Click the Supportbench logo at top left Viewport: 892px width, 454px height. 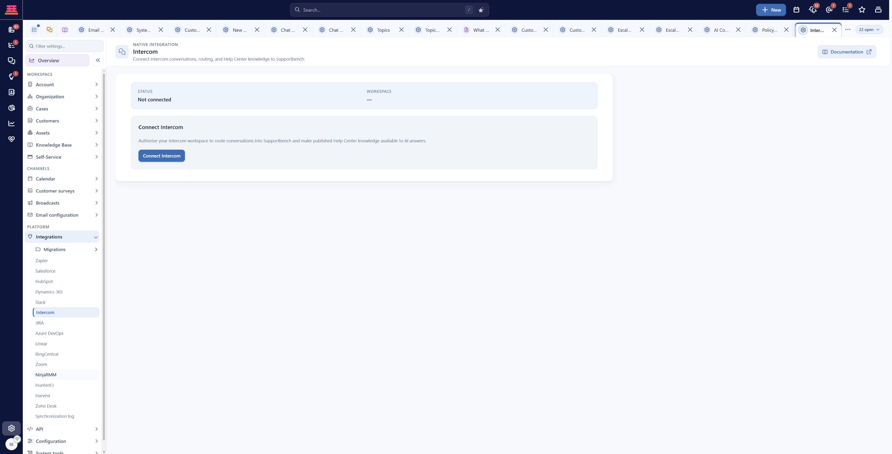(x=11, y=10)
